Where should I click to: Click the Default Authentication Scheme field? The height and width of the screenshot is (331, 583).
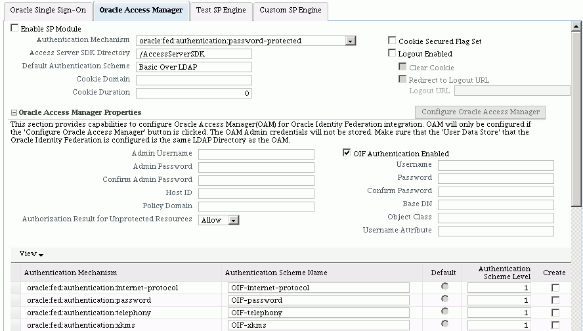click(x=194, y=67)
